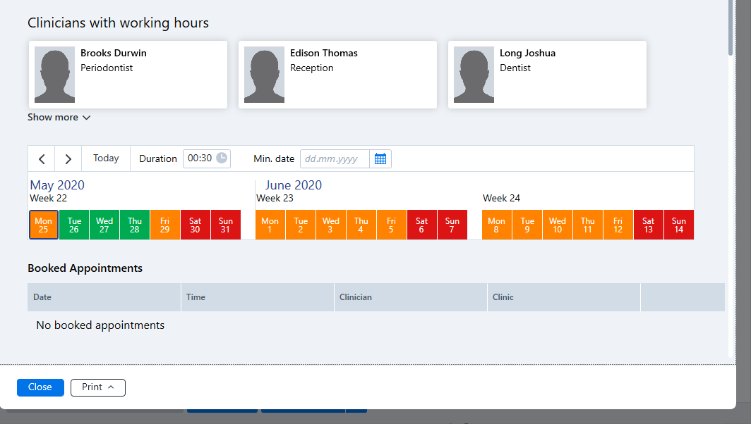
Task: Select Edison Thomas's avatar picture
Action: click(265, 75)
